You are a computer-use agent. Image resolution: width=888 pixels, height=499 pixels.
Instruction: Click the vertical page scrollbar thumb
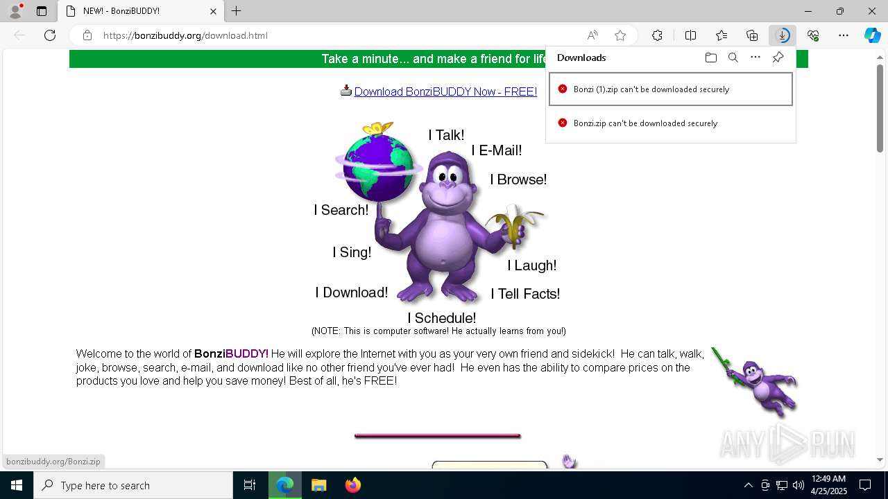click(880, 108)
